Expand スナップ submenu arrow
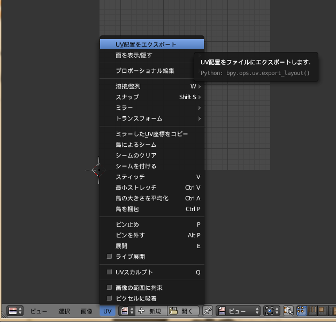Screen dimensions: 336x322 (x=200, y=97)
